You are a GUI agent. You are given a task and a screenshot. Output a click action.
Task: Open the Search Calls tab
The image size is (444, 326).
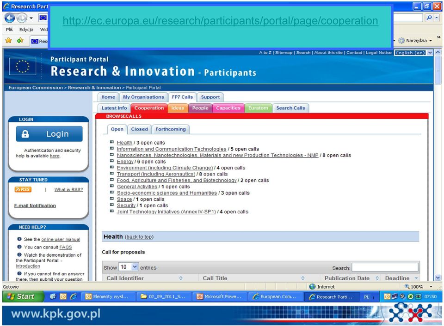pos(290,108)
